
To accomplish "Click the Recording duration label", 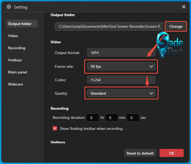I will tap(69, 118).
